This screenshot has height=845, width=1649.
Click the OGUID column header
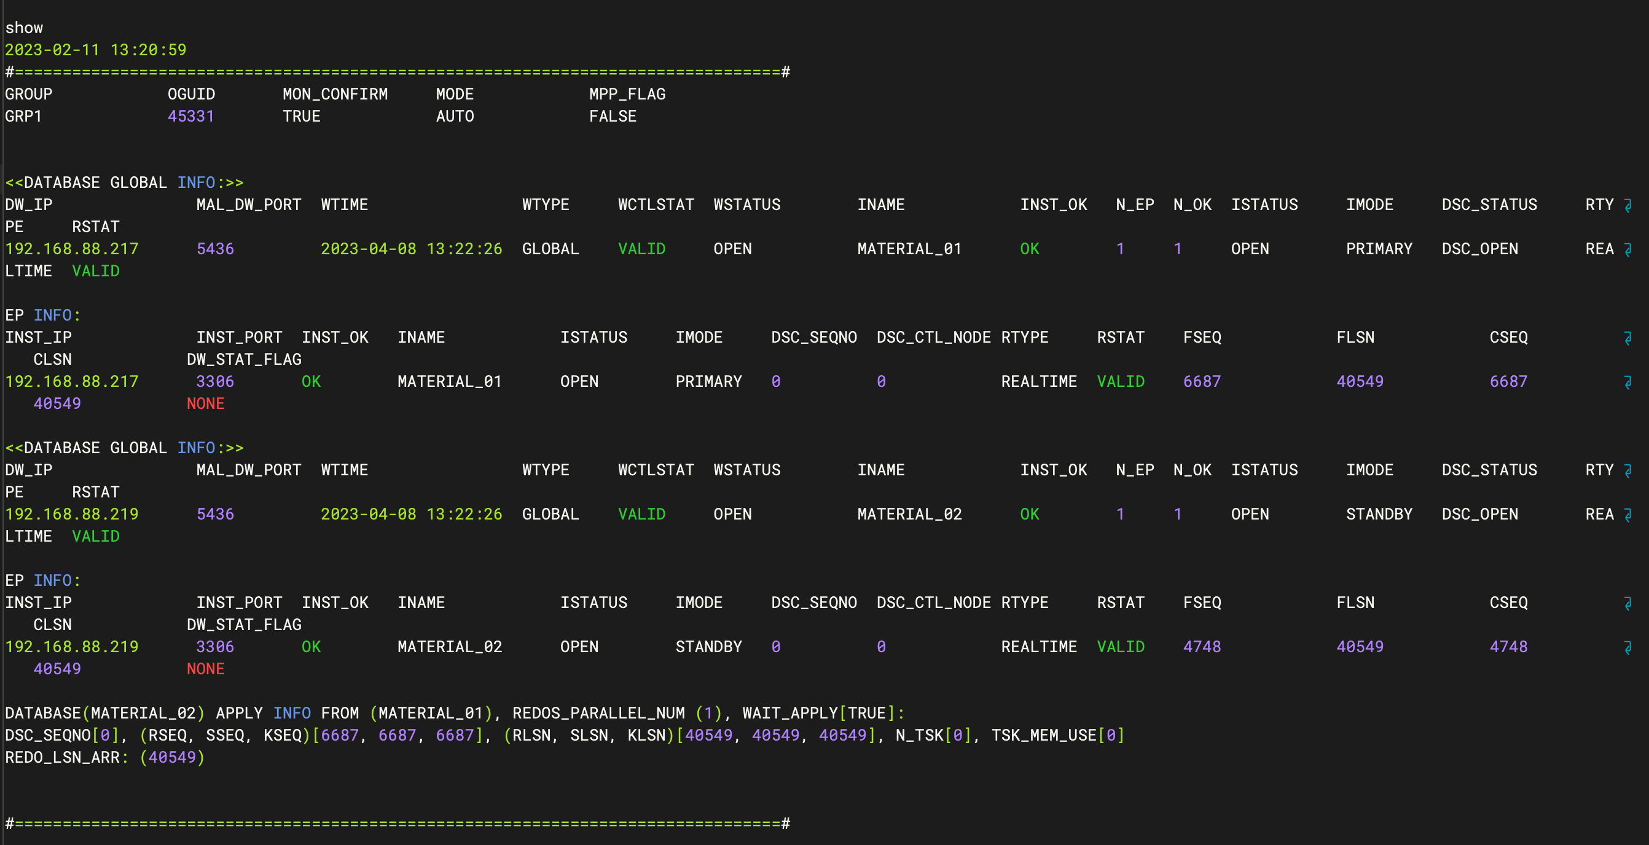click(192, 94)
